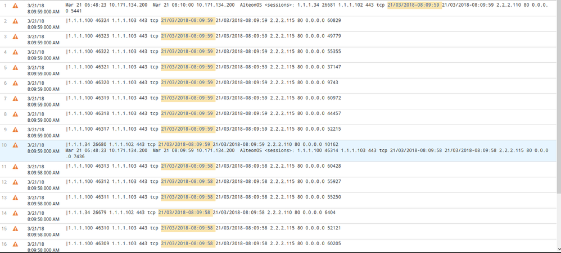This screenshot has height=253, width=561.
Task: Select the row 4 message ending in 55355
Action: tap(203, 52)
